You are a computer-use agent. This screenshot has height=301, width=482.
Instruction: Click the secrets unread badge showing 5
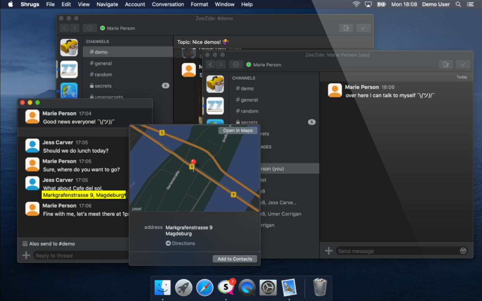click(312, 122)
